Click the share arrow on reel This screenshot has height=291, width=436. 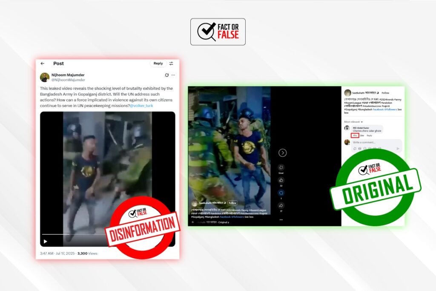[x=281, y=205]
